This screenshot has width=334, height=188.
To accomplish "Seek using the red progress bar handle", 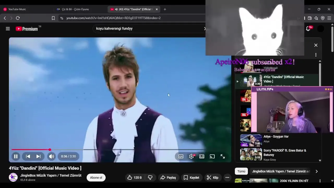I will tap(50, 150).
